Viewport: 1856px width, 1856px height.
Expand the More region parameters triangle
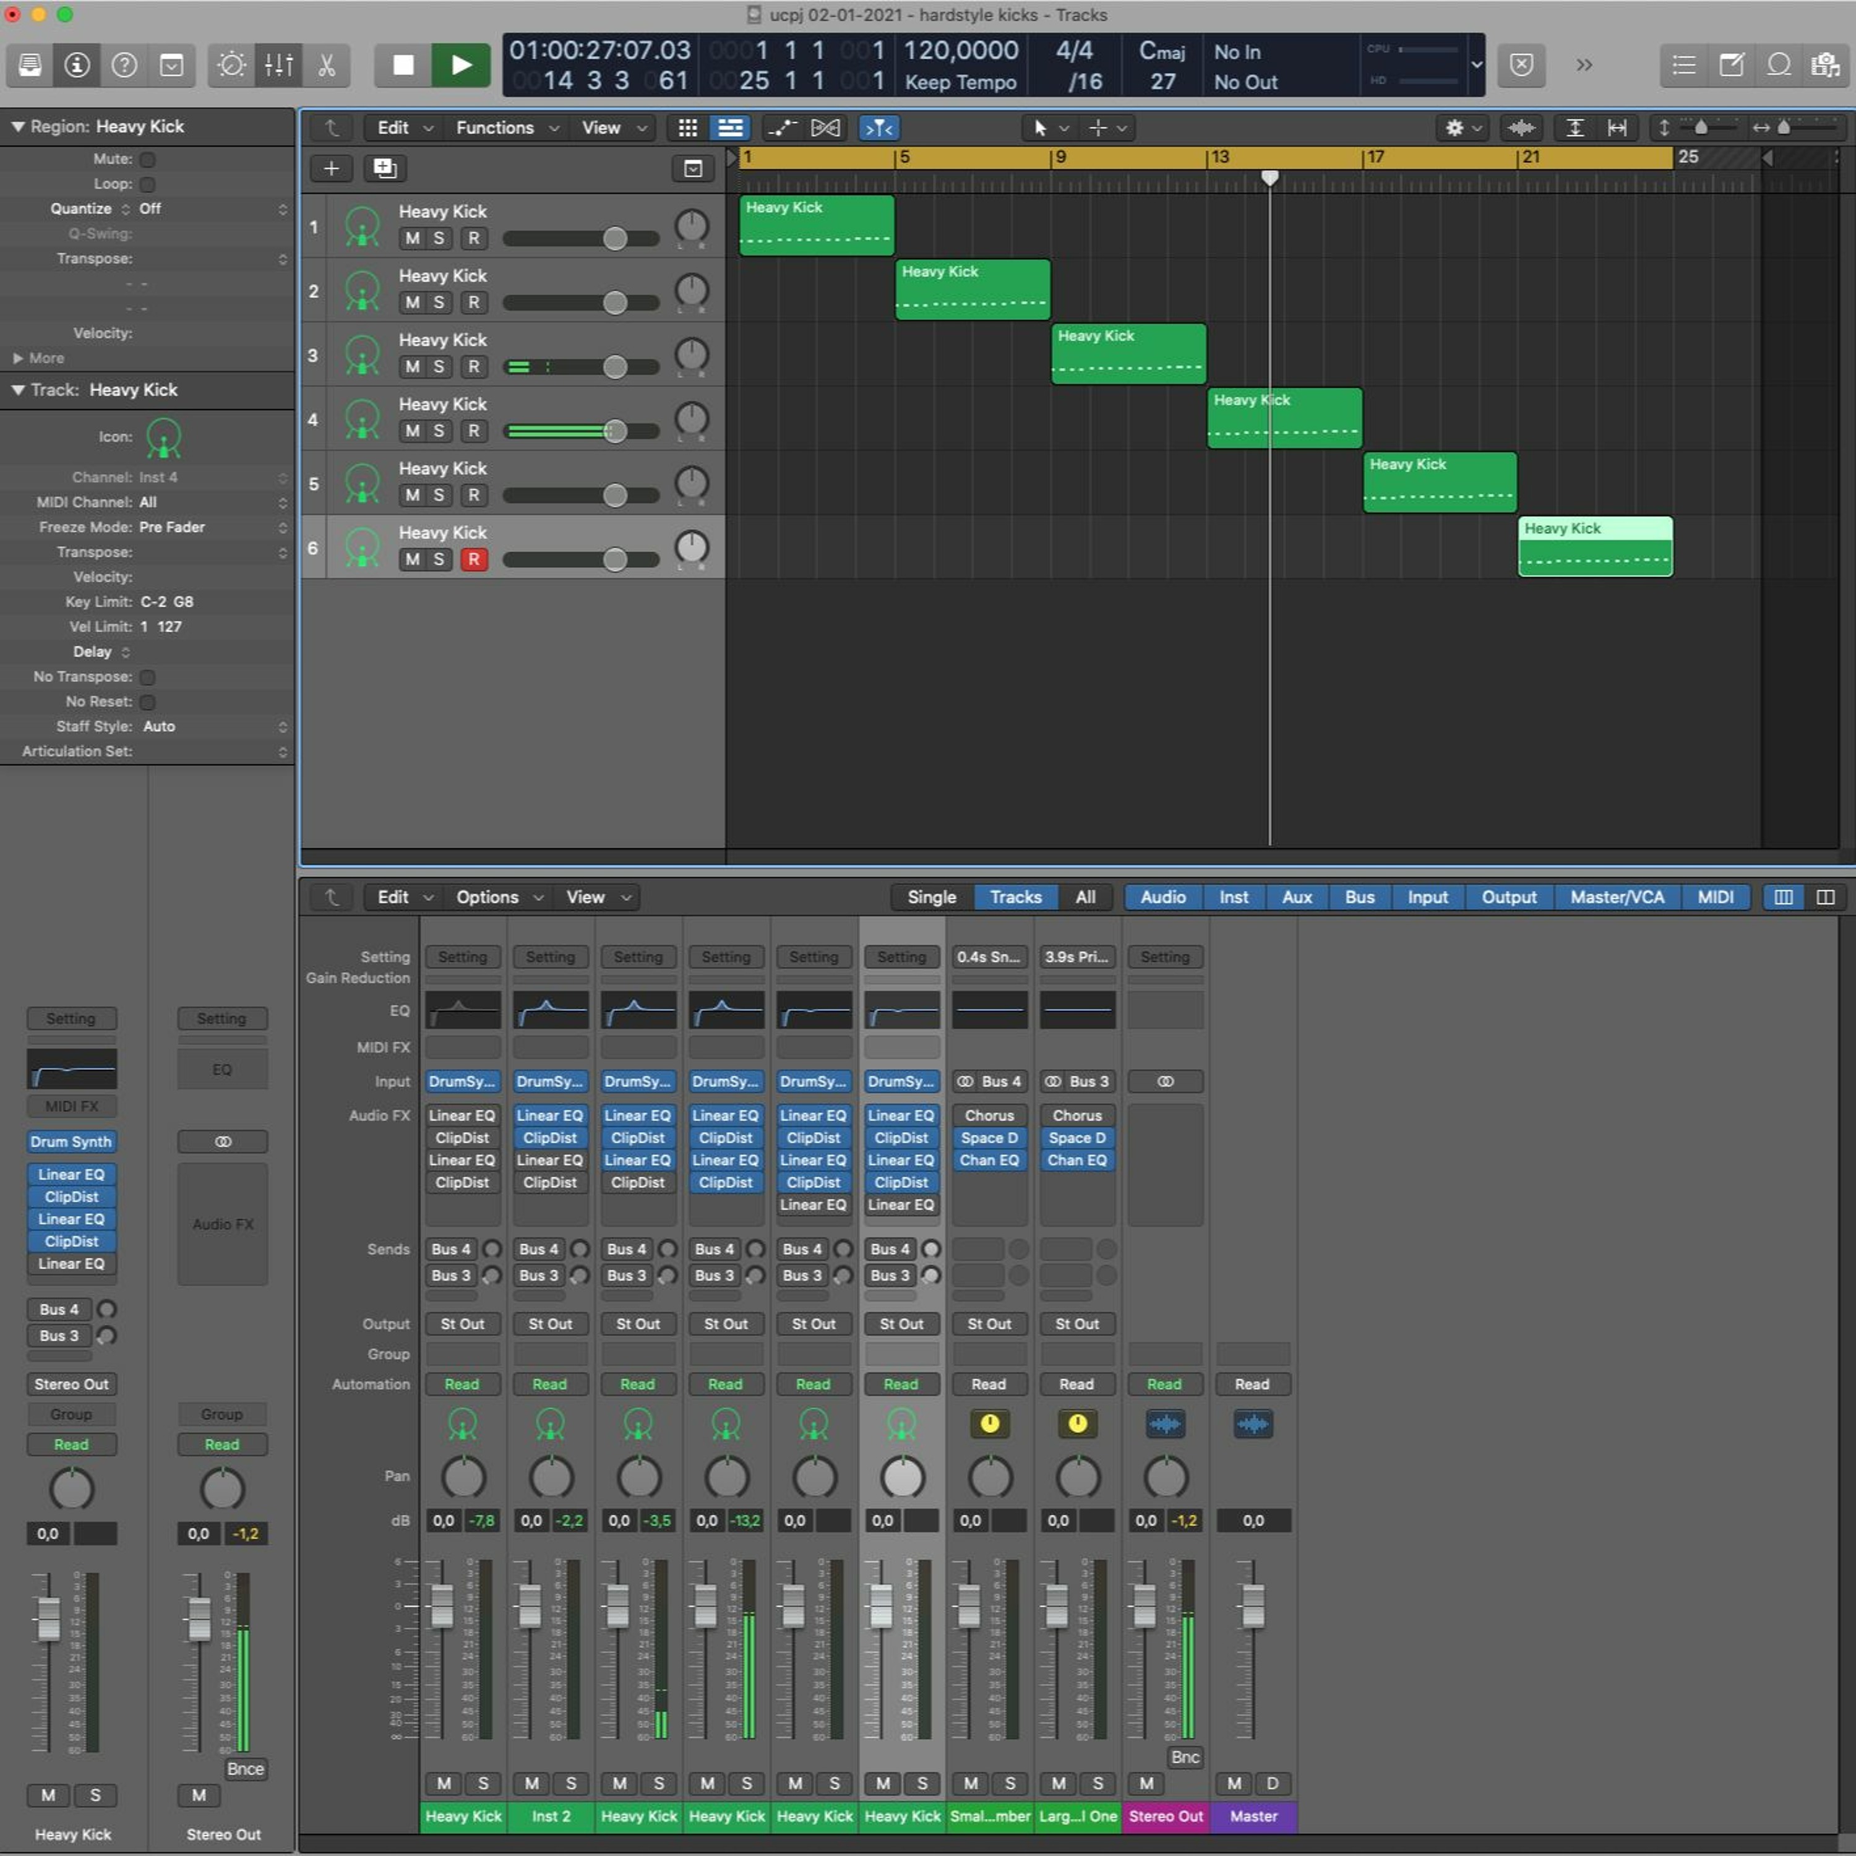click(17, 358)
